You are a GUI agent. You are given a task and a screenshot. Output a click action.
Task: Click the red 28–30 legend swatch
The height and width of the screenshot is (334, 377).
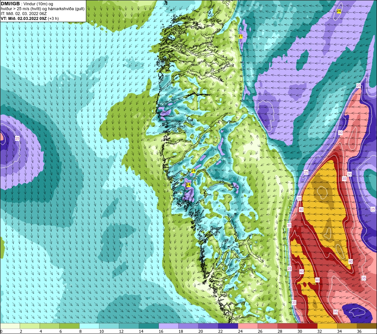click(x=288, y=326)
